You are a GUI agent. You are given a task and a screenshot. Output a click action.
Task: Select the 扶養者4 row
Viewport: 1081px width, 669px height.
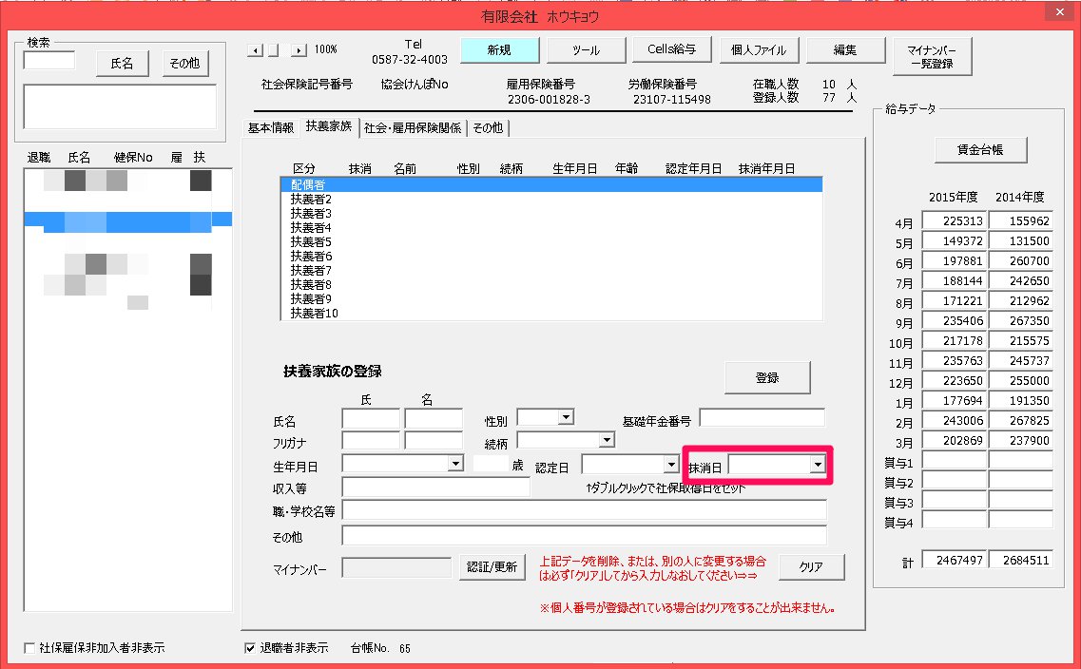(551, 227)
